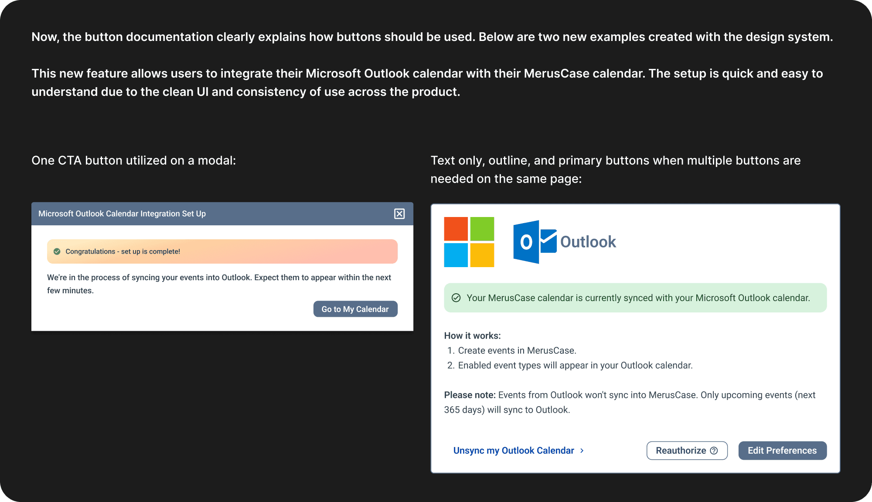Click the Outlook wordmark text
Screen dimensions: 872x502
click(x=588, y=242)
